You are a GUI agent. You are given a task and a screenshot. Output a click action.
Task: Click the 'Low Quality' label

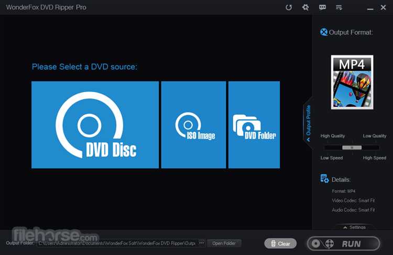pos(375,136)
